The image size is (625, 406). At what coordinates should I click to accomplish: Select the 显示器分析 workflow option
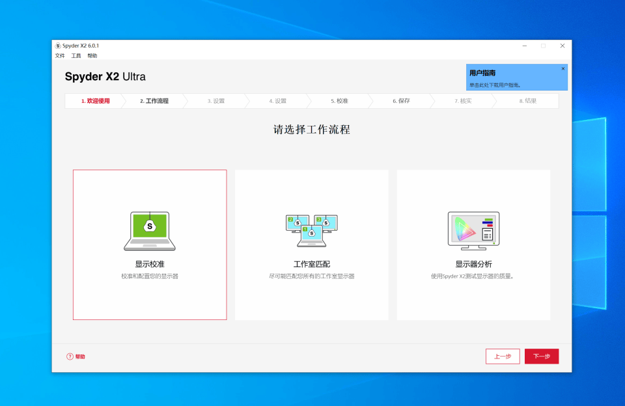coord(473,244)
